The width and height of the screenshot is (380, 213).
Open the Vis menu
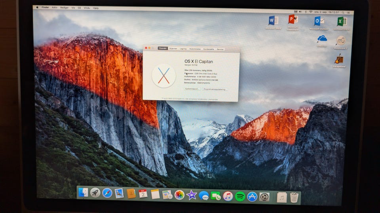click(73, 8)
